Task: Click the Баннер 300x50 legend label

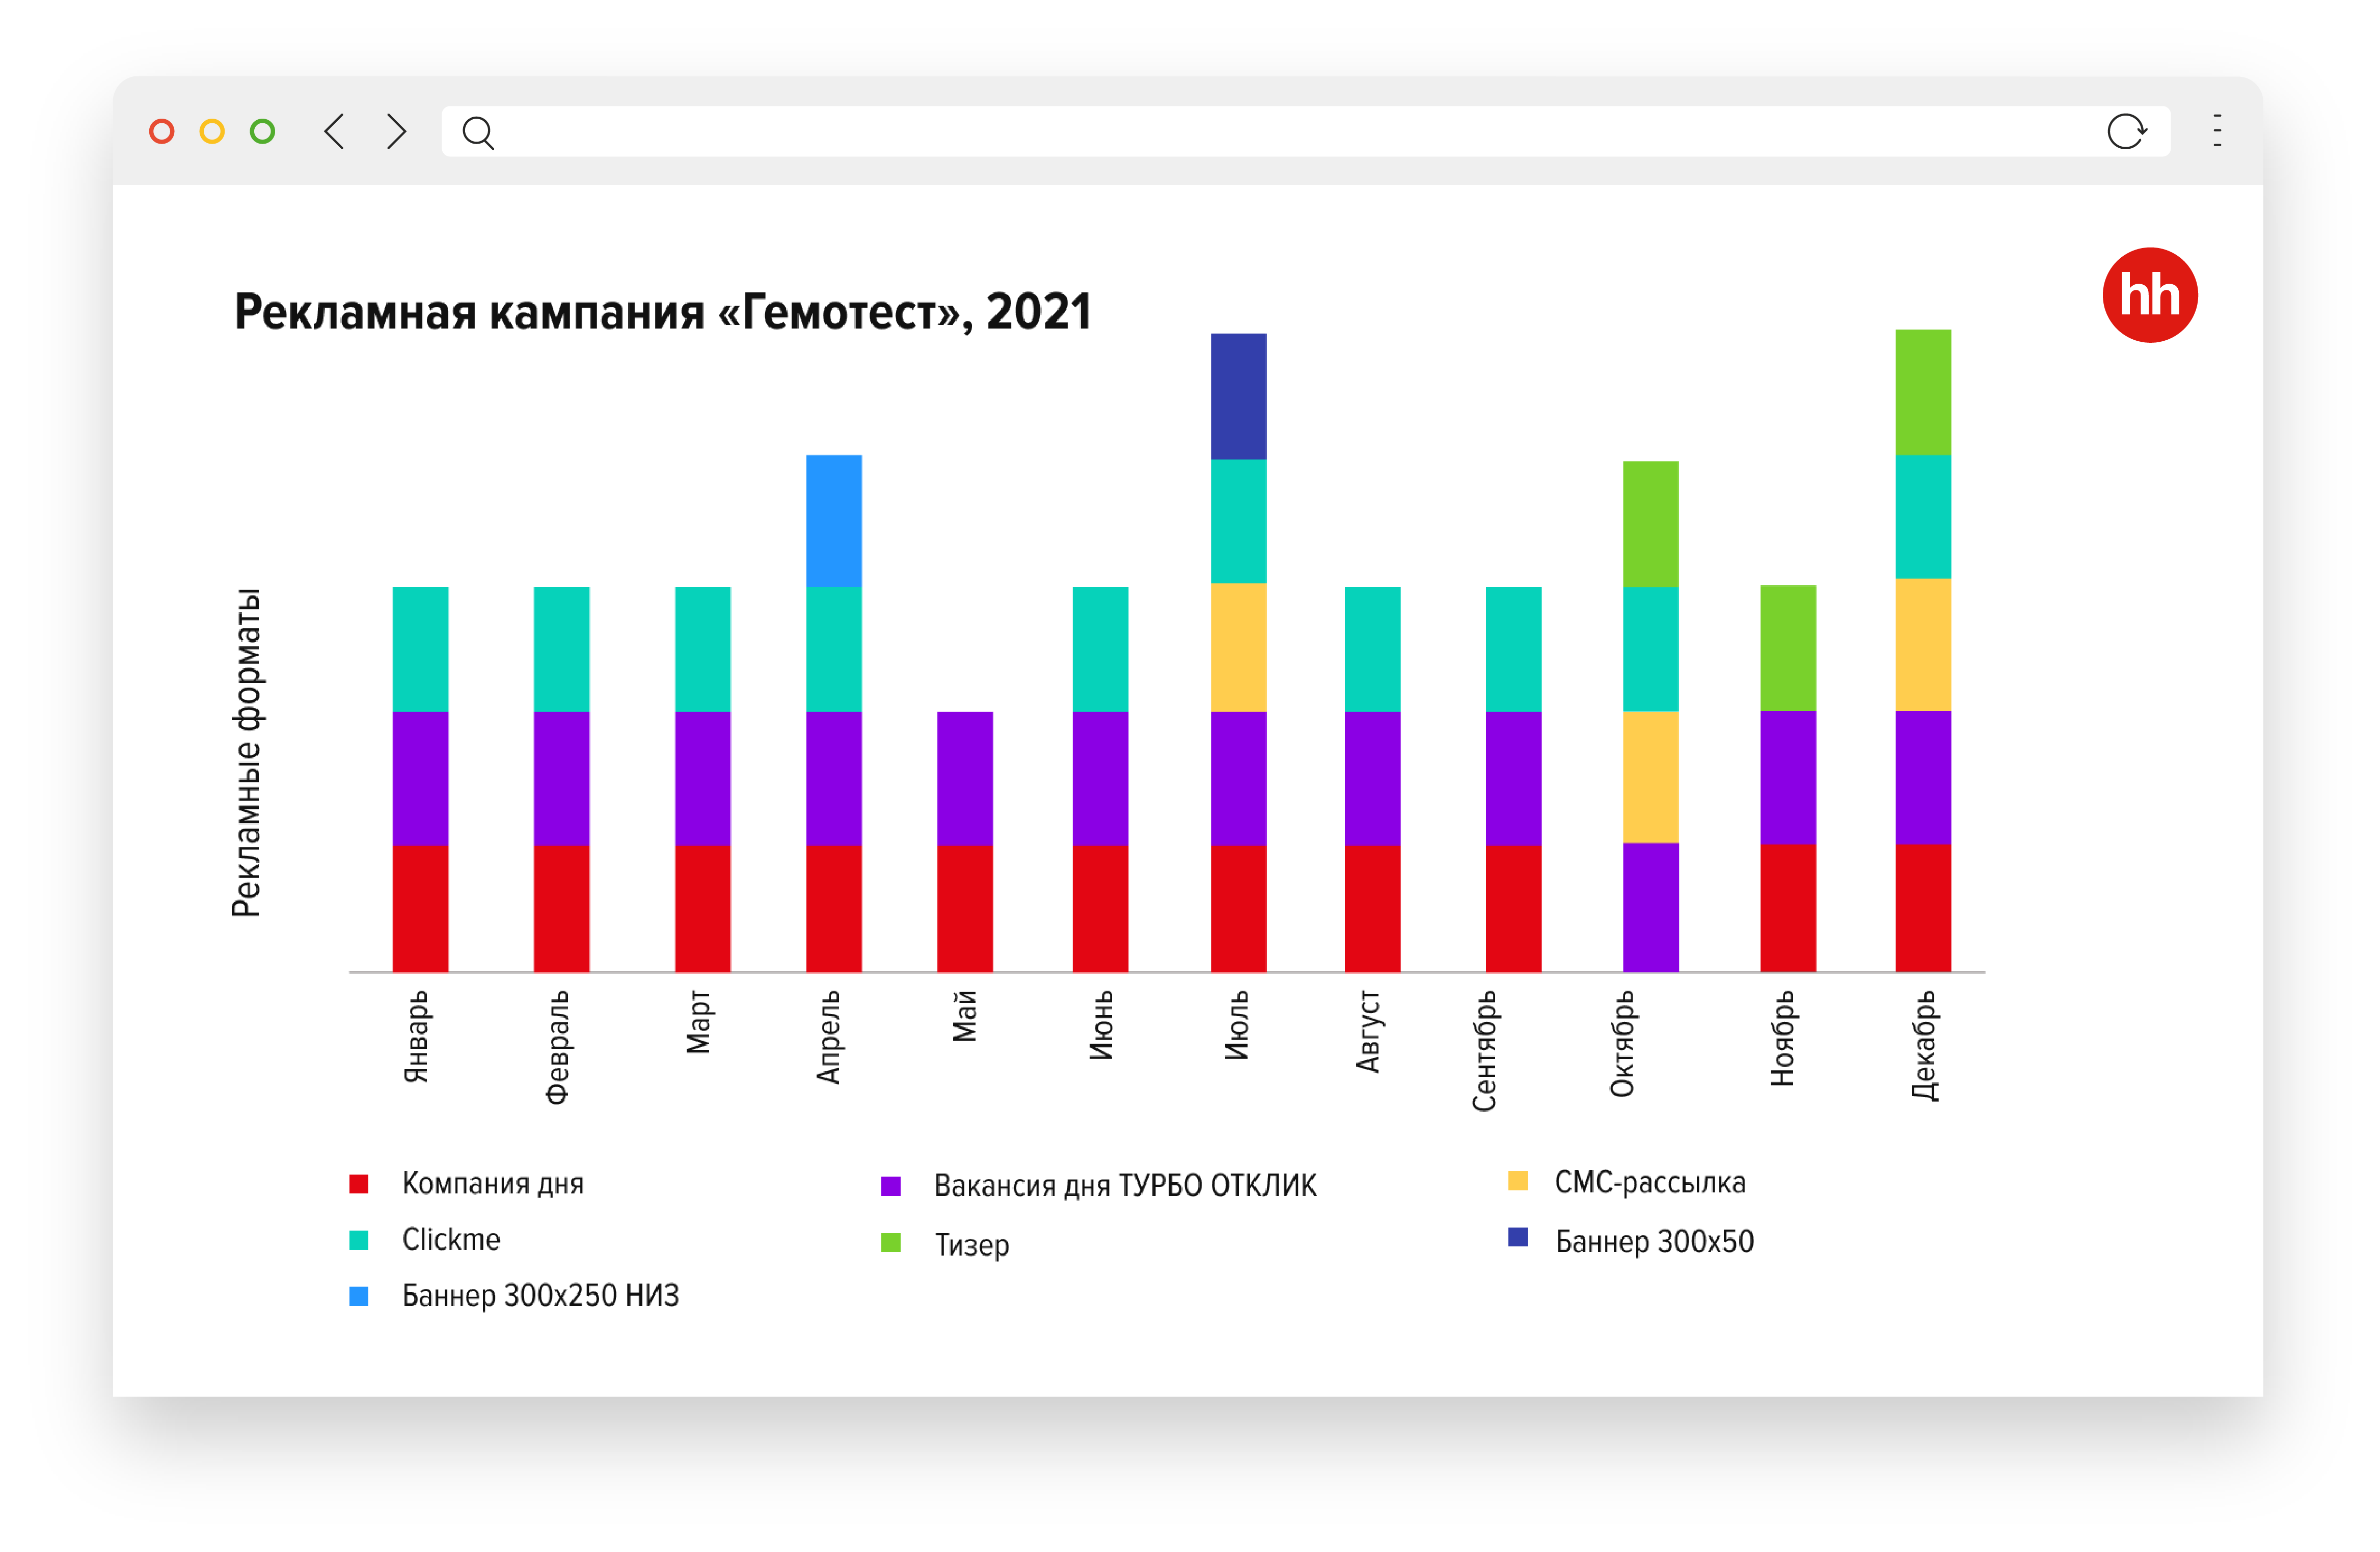Action: point(1655,1241)
